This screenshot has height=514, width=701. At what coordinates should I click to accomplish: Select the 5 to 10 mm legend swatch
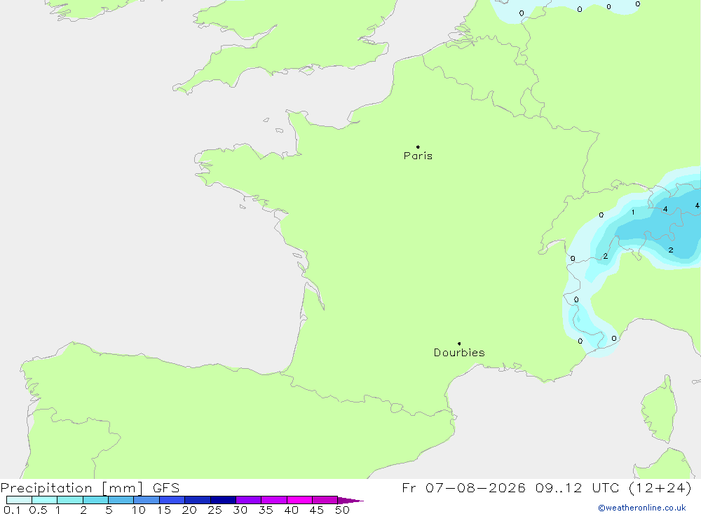[x=121, y=500]
